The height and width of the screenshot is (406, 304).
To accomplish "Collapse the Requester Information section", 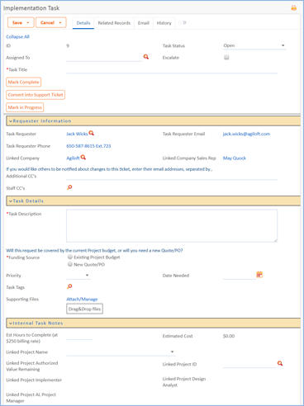I will click(11, 121).
